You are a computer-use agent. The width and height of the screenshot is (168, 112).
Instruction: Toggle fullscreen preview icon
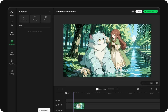pos(157,83)
